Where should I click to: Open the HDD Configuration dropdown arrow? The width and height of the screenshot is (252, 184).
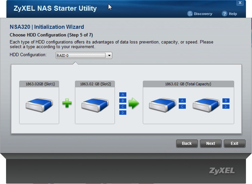(109, 56)
